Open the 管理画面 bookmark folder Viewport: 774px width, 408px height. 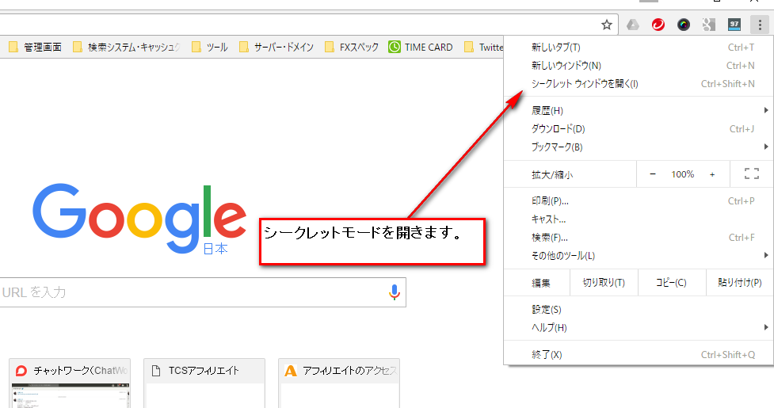pos(35,48)
